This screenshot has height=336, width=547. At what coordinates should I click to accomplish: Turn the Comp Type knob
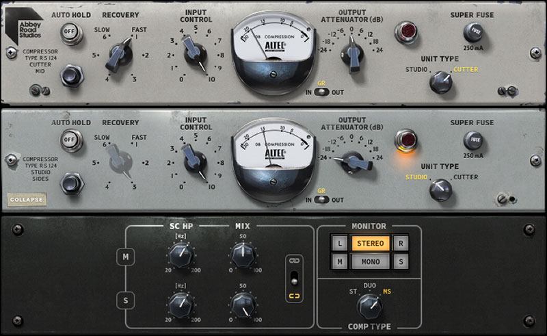pos(369,307)
